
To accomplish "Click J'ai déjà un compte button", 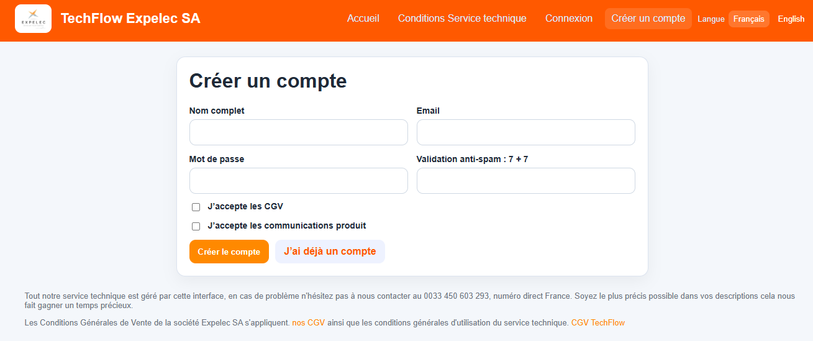I will [x=330, y=252].
